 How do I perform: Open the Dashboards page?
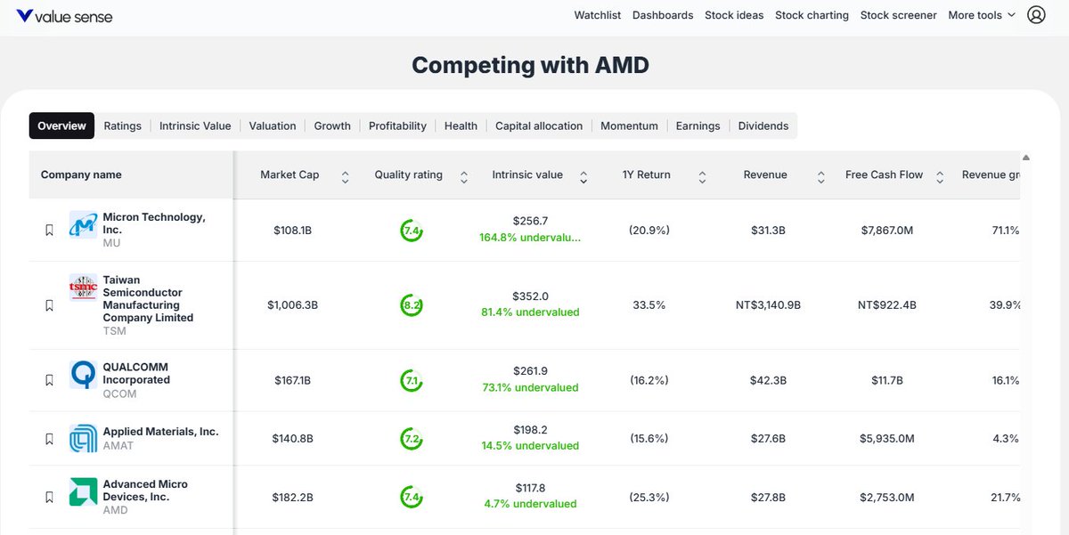tap(663, 15)
